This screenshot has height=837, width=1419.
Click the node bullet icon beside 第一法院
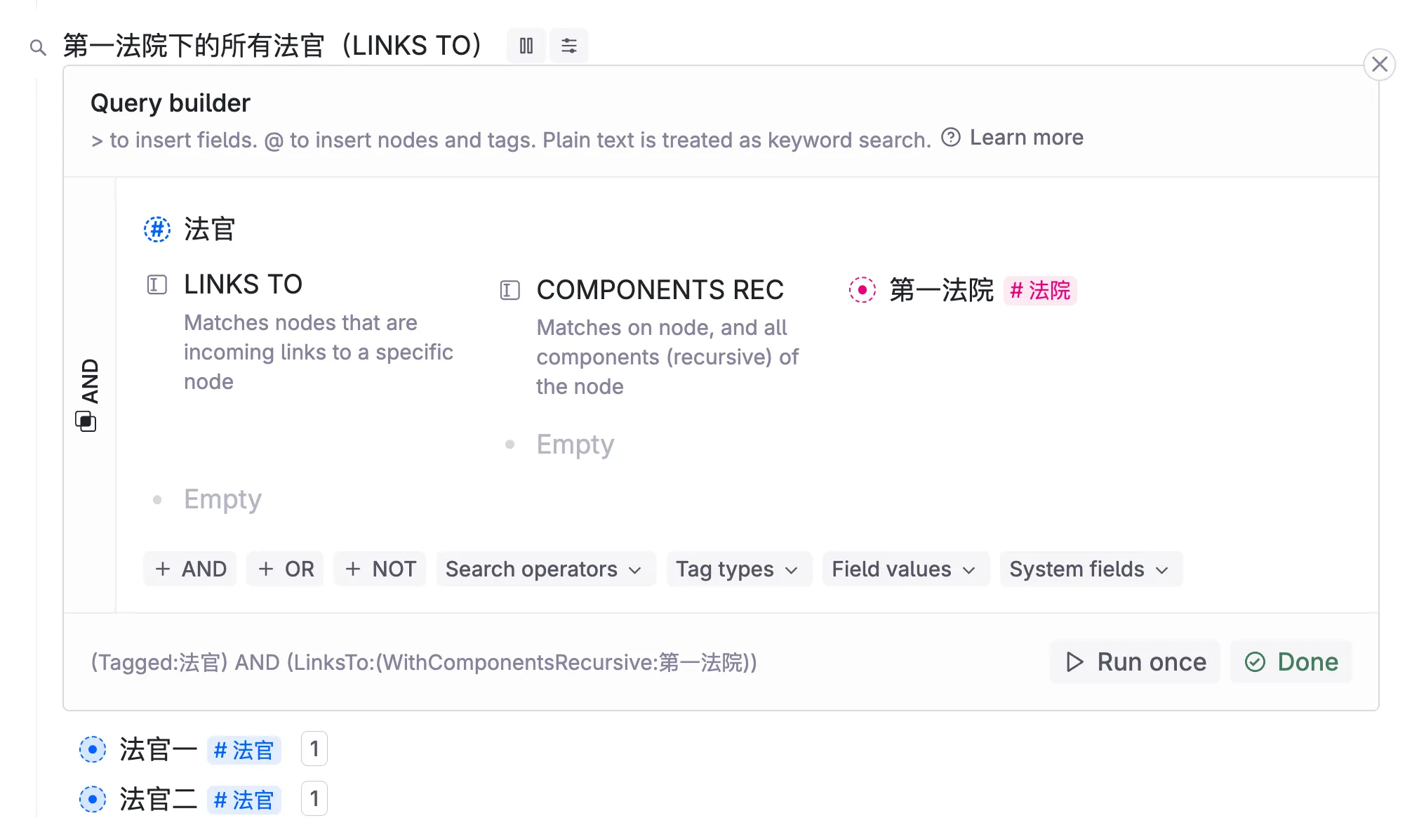click(x=862, y=290)
